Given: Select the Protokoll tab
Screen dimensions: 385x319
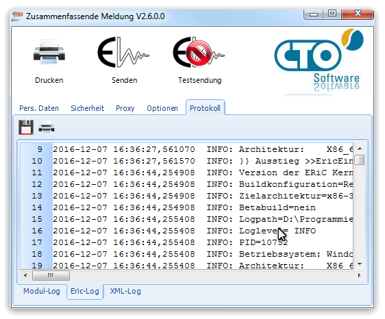Looking at the screenshot, I should pyautogui.click(x=205, y=108).
